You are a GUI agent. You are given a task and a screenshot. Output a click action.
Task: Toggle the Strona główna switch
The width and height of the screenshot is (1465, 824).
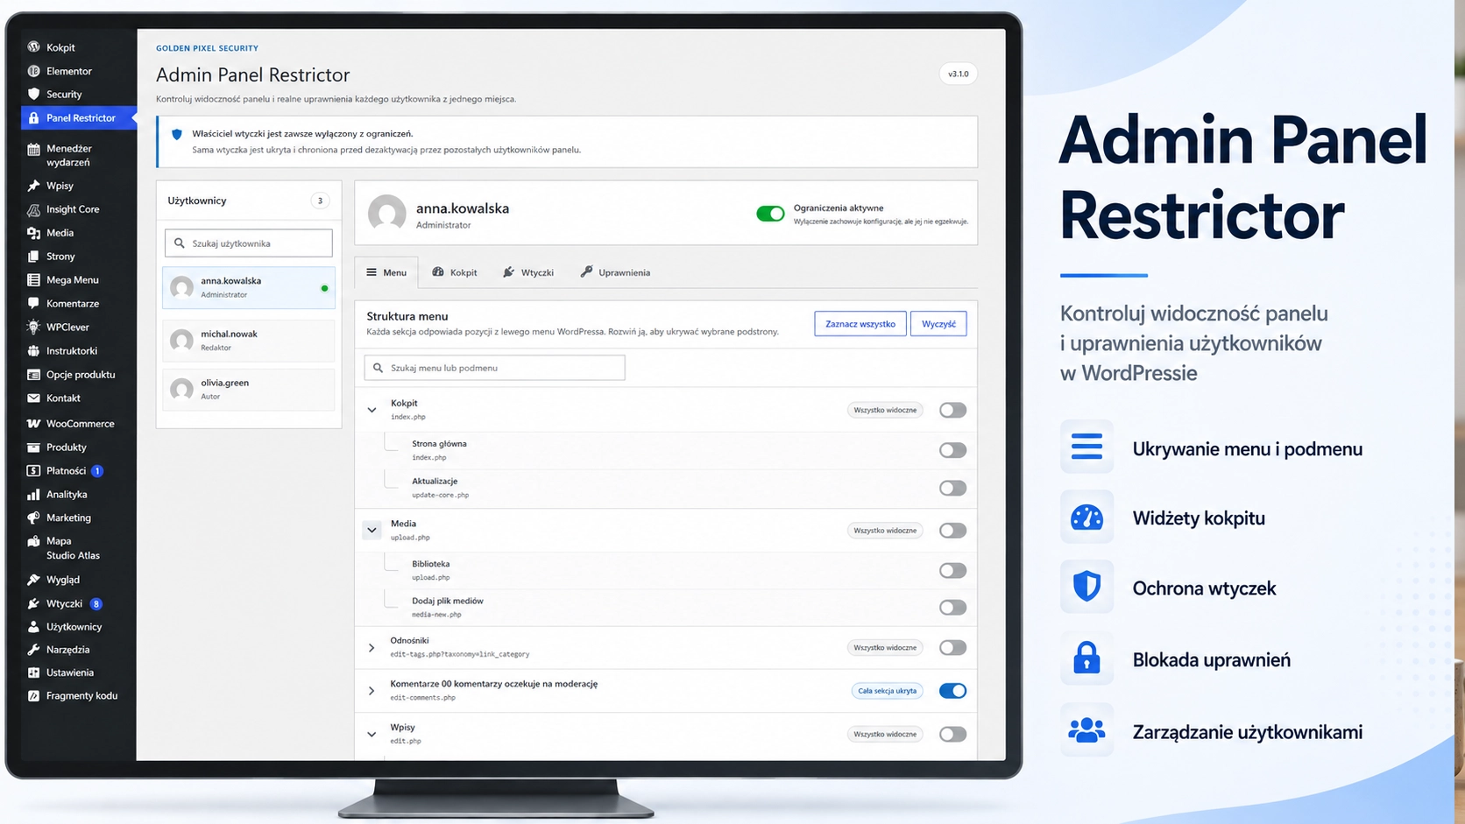click(x=952, y=450)
